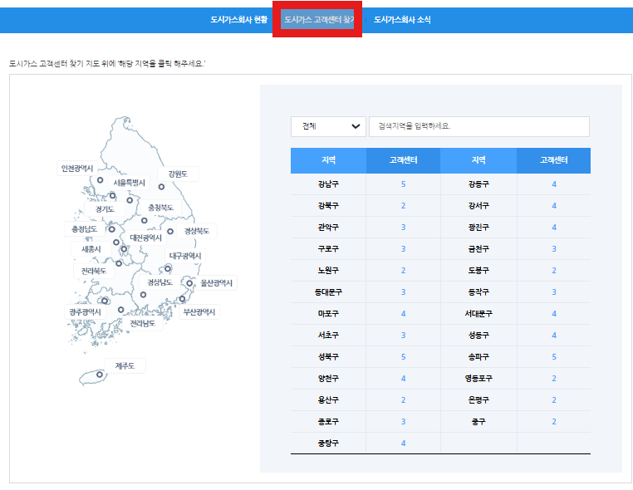The image size is (633, 490).
Task: Click the 서대문구 district name cell
Action: coord(478,314)
